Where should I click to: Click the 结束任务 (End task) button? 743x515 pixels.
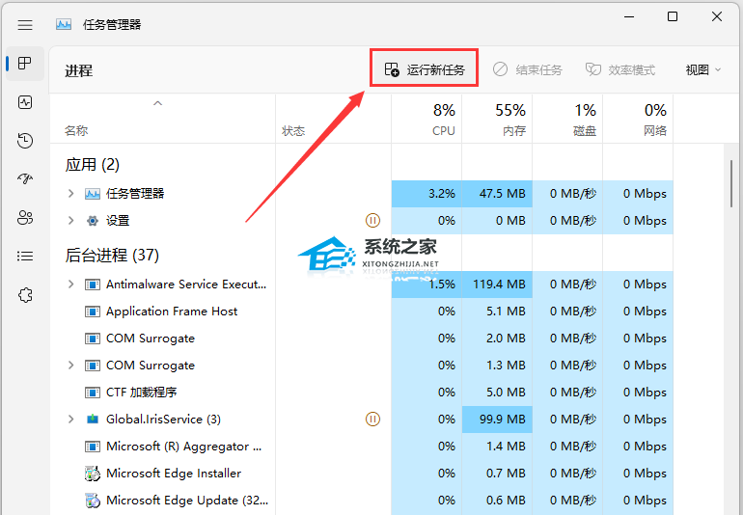[x=528, y=69]
